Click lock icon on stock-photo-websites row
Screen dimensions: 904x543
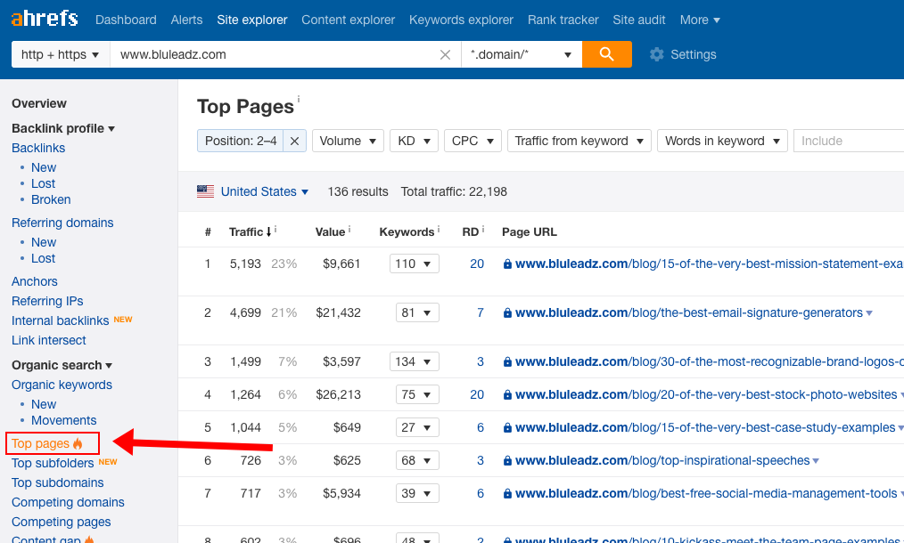[507, 394]
